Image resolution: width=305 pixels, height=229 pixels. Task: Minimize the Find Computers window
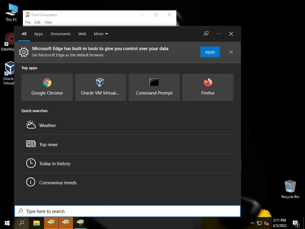[x=142, y=15]
